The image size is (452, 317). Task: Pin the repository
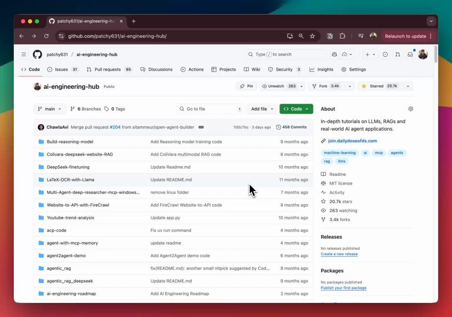pyautogui.click(x=246, y=86)
